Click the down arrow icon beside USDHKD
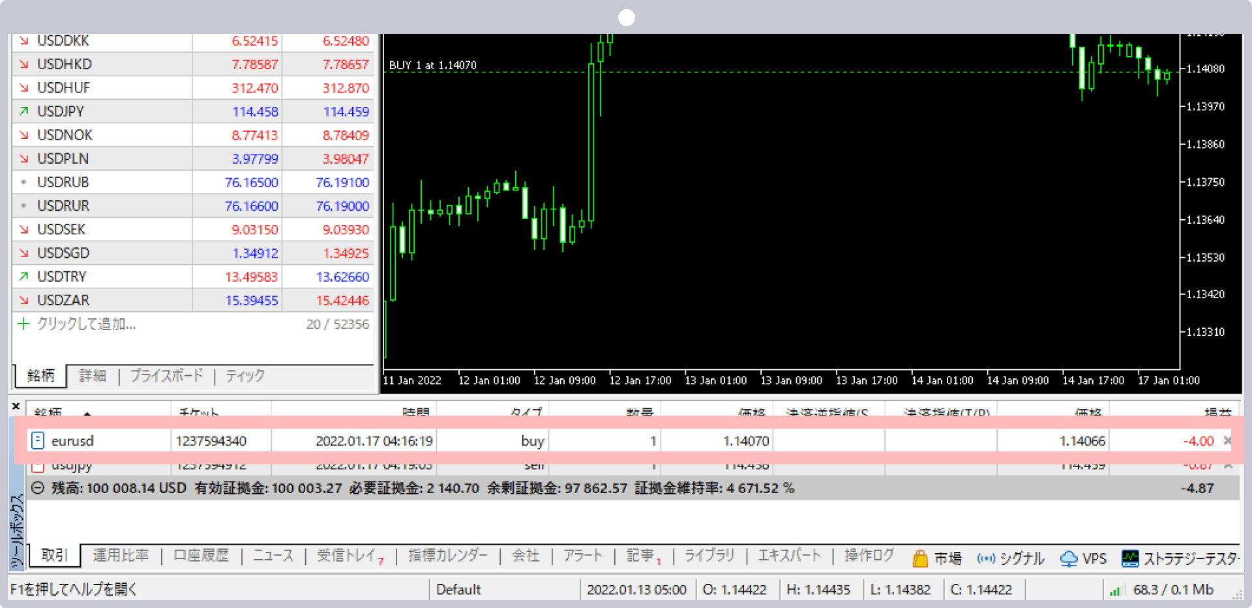The width and height of the screenshot is (1252, 608). click(23, 64)
